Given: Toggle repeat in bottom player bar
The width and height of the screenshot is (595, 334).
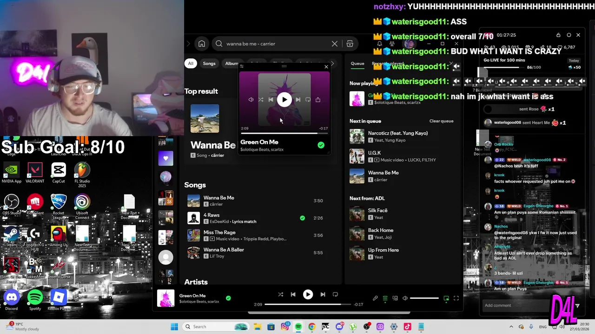Looking at the screenshot, I should pyautogui.click(x=335, y=295).
